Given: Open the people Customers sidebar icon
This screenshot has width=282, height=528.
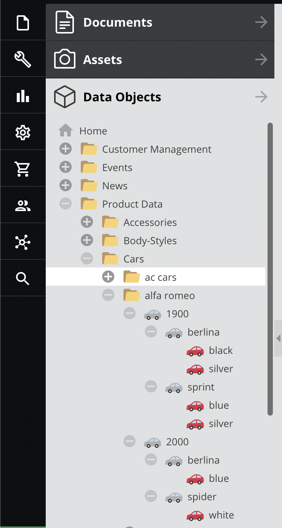Looking at the screenshot, I should [x=22, y=206].
